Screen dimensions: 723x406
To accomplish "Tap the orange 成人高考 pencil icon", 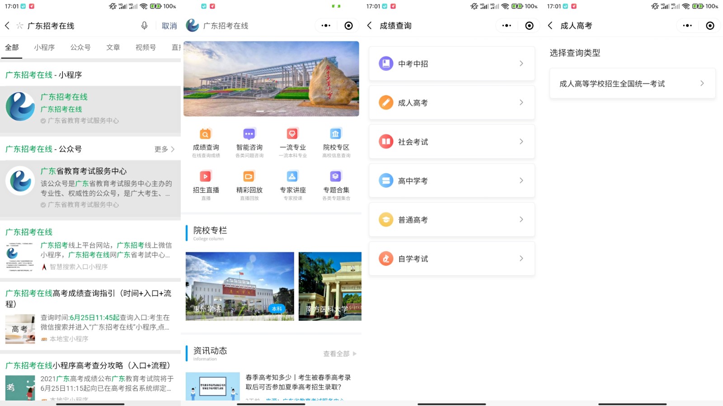I will [386, 102].
